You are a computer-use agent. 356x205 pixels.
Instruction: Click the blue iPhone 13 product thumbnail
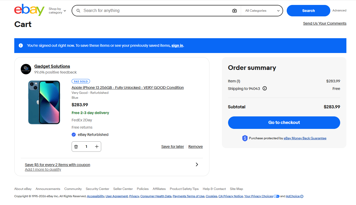[44, 102]
